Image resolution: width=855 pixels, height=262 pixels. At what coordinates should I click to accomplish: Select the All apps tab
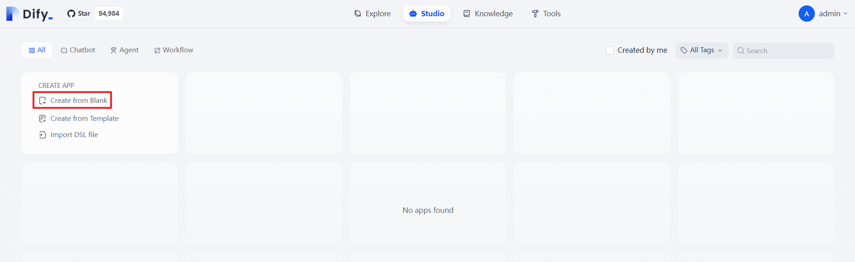37,50
